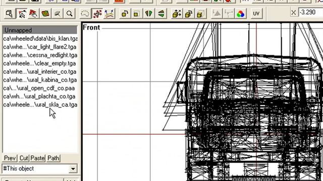Select the magnifying glass zoom tool

70,14
